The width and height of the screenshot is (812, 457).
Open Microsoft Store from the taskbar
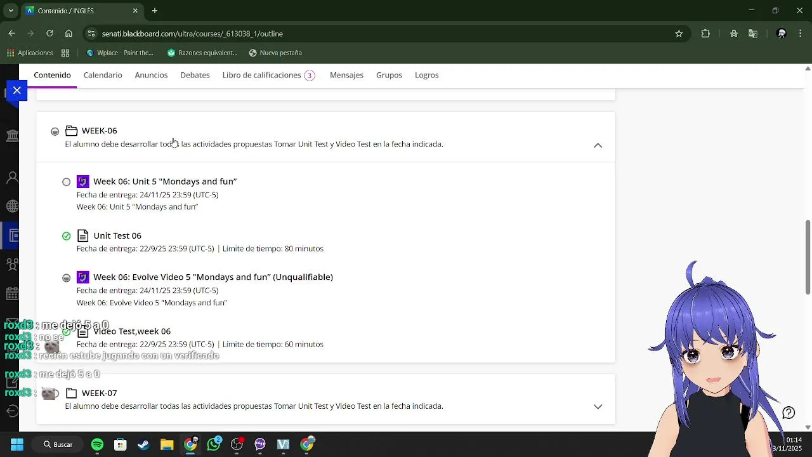(121, 444)
